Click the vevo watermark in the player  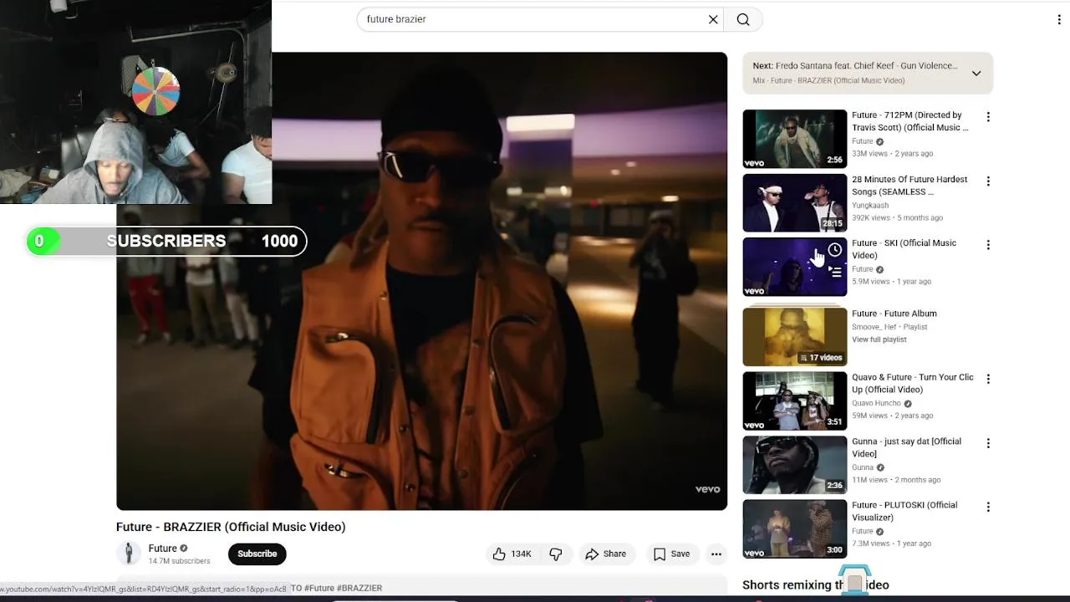tap(707, 489)
